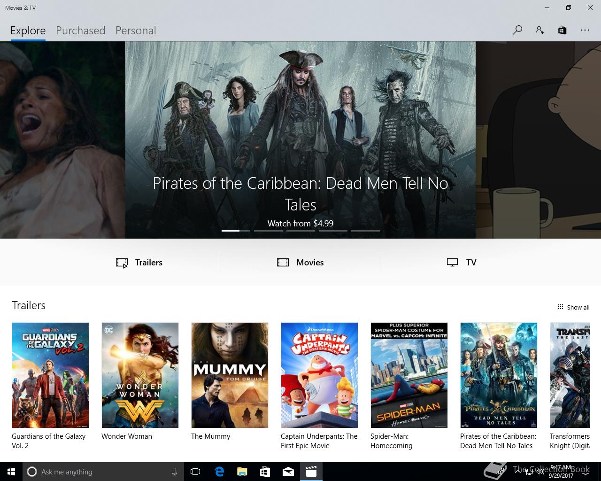Select the Trailers category label
The image size is (601, 481).
point(149,263)
